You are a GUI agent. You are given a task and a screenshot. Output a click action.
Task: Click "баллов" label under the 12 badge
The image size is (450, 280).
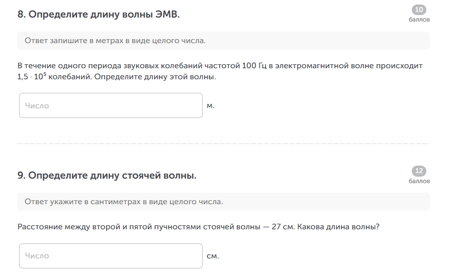[x=419, y=181]
